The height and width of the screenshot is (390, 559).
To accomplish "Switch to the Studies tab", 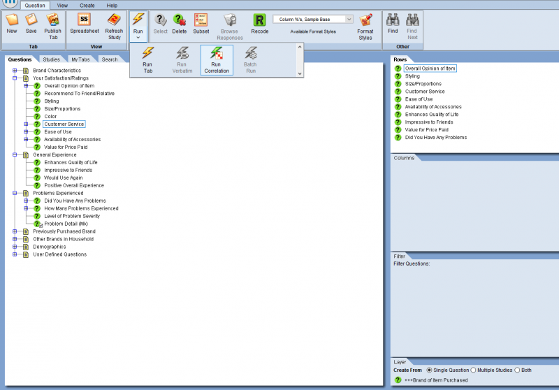I will (x=51, y=59).
